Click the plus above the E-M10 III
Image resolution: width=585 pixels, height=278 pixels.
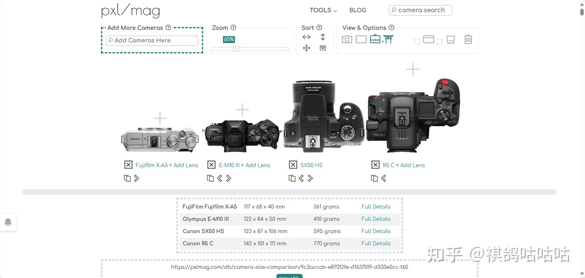tap(242, 110)
